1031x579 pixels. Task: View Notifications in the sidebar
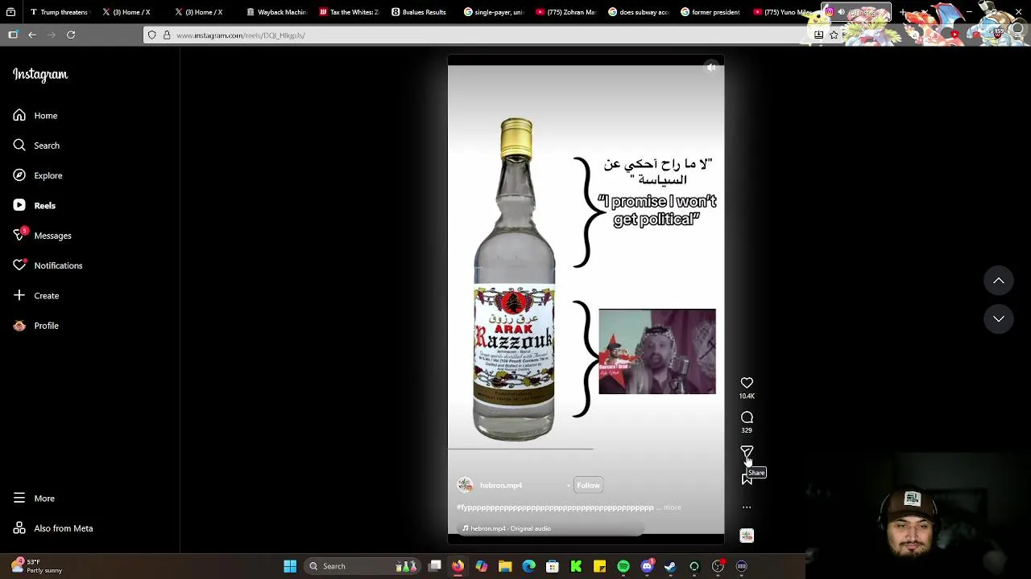click(48, 265)
